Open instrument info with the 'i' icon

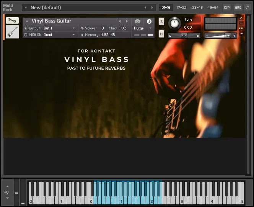coord(149,21)
